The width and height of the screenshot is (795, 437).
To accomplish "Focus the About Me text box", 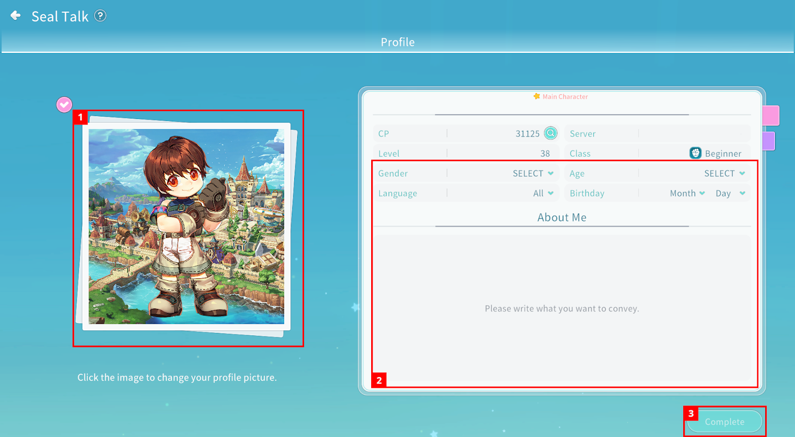I will click(561, 309).
